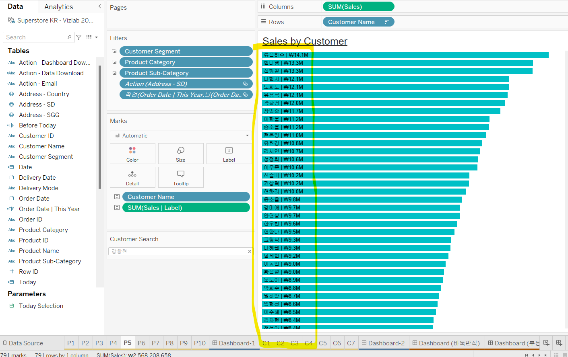Screen dimensions: 568x357
Task: Open the Color marks card
Action: tap(132, 154)
